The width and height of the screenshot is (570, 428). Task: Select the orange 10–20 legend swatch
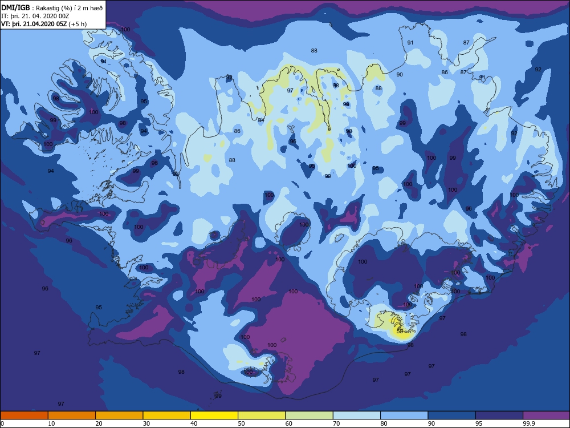pyautogui.click(x=72, y=415)
